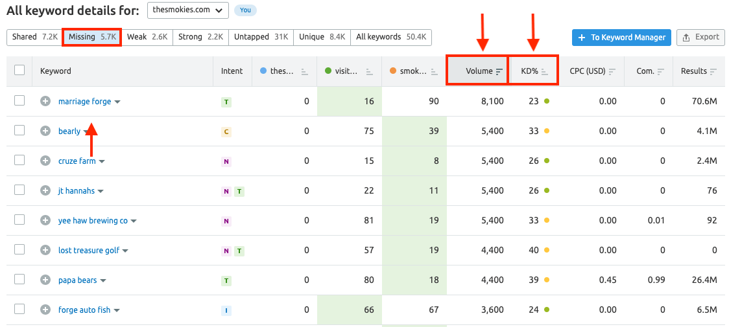This screenshot has height=327, width=729.
Task: Click 8,100 volume value for marriage forge
Action: point(492,101)
